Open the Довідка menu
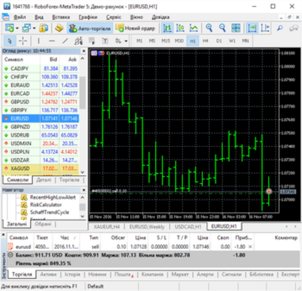Screen dimensions: 302x291 [160, 17]
